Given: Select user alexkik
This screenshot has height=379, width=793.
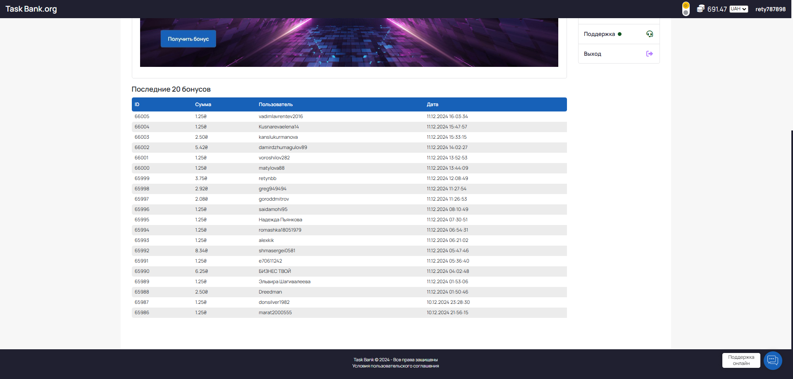Looking at the screenshot, I should tap(266, 240).
